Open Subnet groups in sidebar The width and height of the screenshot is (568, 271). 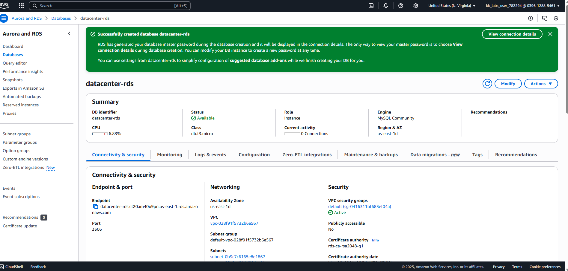point(16,134)
